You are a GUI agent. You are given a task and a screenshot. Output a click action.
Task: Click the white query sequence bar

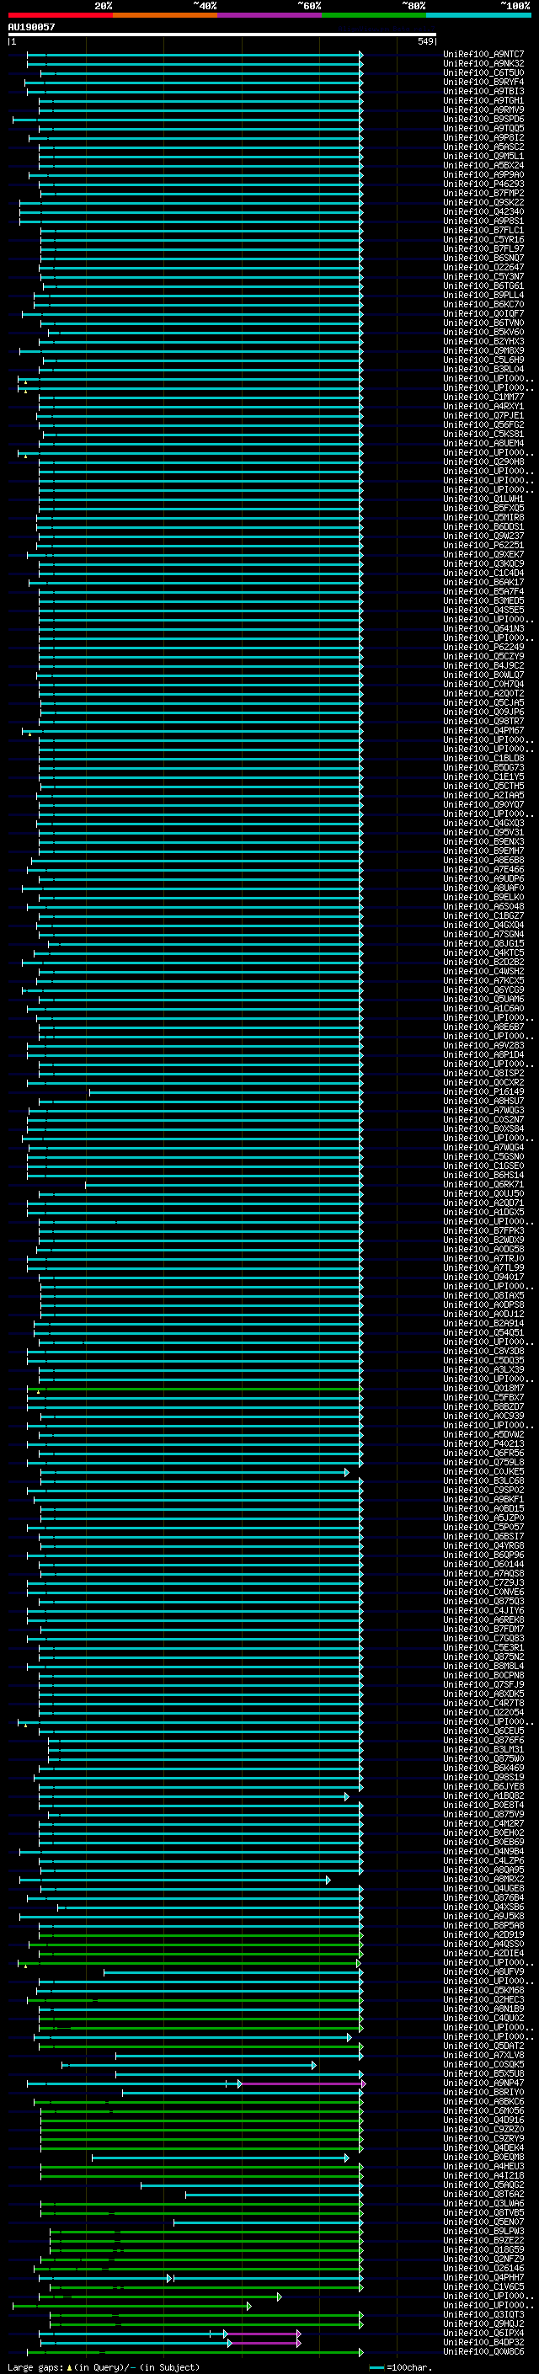click(x=222, y=34)
